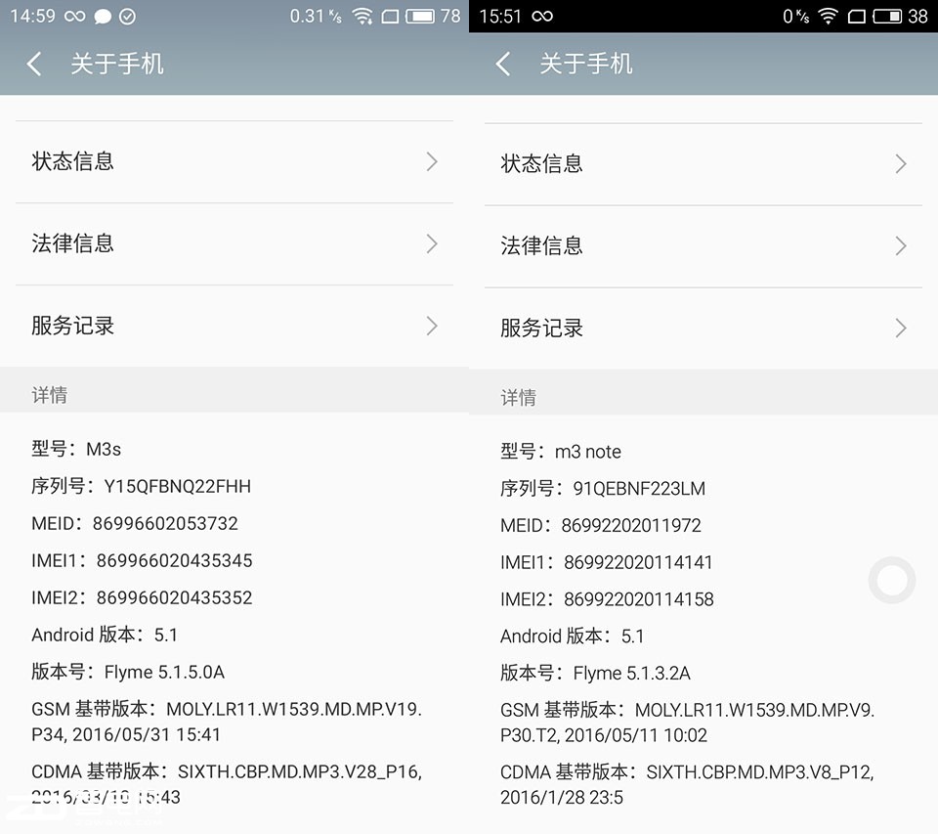Tap the IMEI2 line 869922020114158
This screenshot has height=834, width=938.
pyautogui.click(x=607, y=599)
